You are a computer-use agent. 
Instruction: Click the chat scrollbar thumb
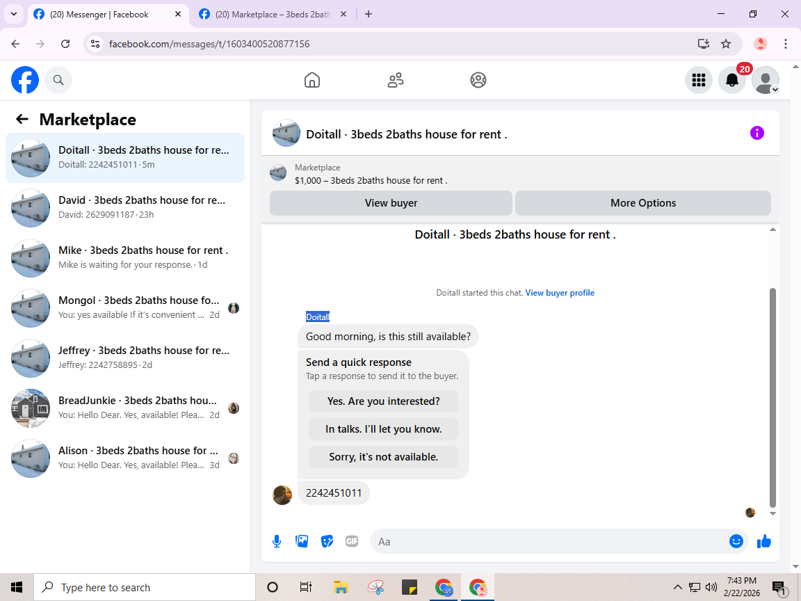click(772, 398)
